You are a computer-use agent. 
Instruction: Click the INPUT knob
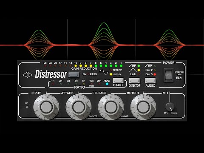(46, 107)
